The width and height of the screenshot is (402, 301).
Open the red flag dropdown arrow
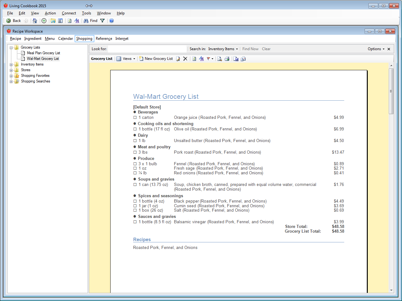pos(213,59)
